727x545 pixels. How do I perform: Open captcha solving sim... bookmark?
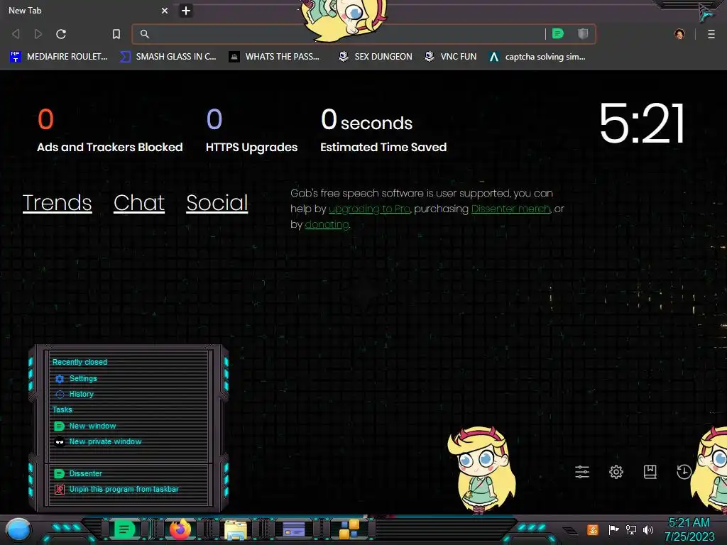pos(537,57)
